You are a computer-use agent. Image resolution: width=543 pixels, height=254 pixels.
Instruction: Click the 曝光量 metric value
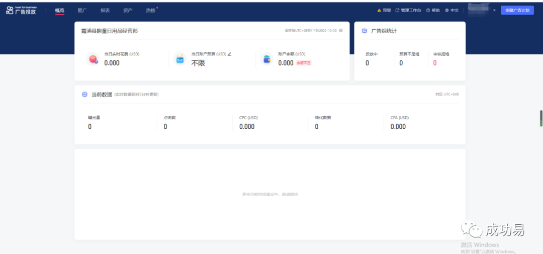pos(89,126)
